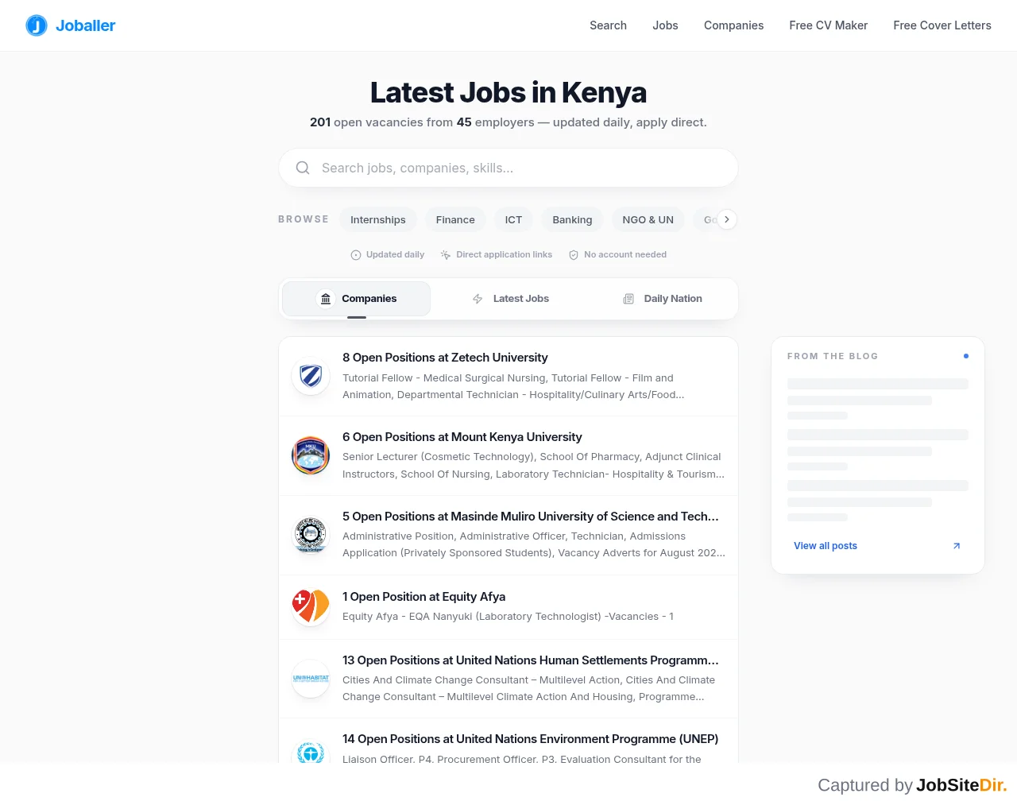The width and height of the screenshot is (1017, 809).
Task: Browse the Internships category
Action: point(378,219)
